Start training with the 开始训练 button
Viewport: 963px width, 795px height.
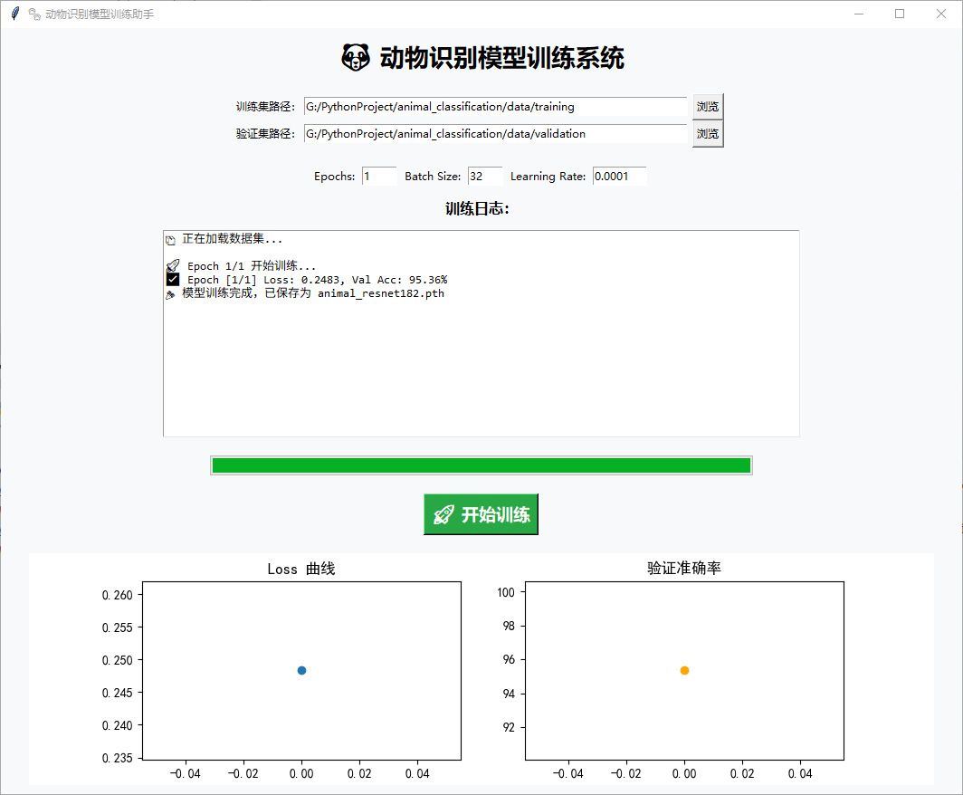tap(481, 514)
